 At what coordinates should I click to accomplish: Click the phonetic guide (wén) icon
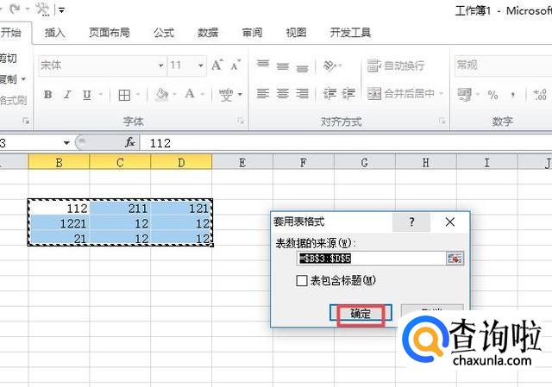pos(226,95)
